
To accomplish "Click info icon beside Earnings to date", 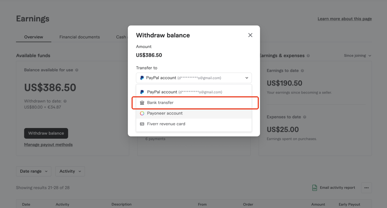I will (303, 71).
